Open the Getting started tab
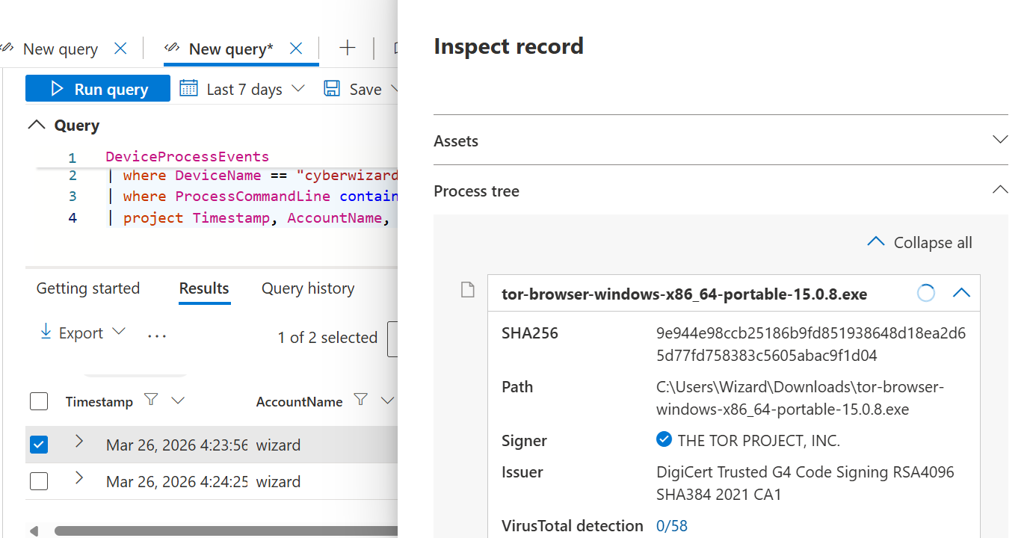The image size is (1033, 538). [88, 288]
